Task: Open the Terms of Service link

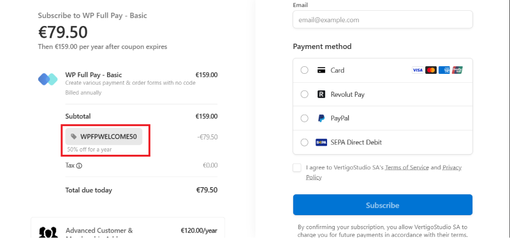Action: tap(407, 167)
